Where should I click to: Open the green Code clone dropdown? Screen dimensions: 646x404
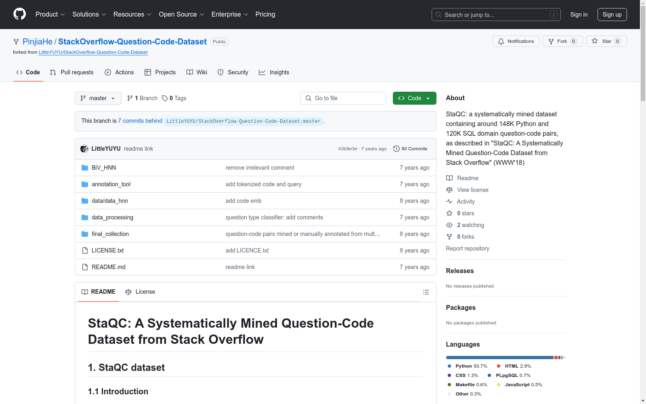click(x=415, y=98)
